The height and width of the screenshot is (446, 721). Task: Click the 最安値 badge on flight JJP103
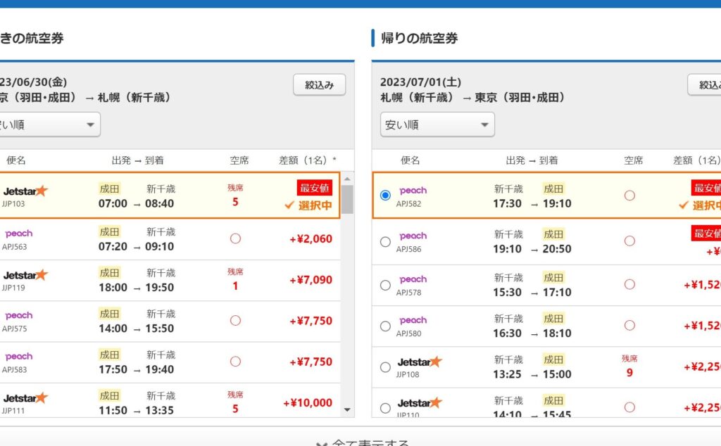(315, 188)
